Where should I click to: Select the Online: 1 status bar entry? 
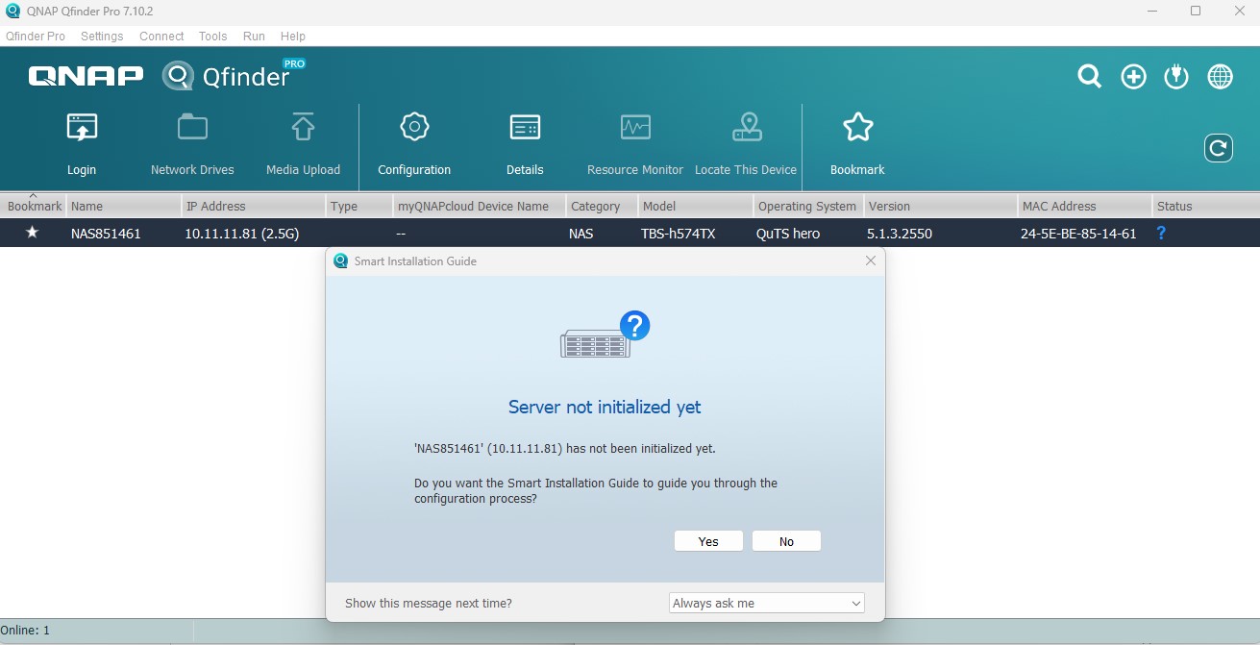pyautogui.click(x=25, y=631)
